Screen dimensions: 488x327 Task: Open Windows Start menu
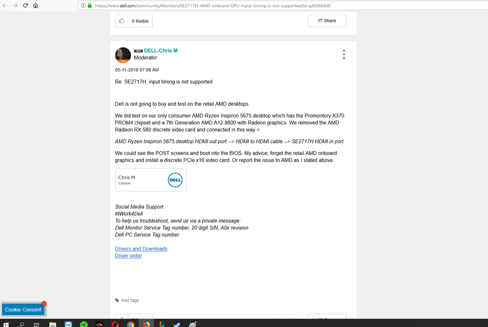pos(6,324)
